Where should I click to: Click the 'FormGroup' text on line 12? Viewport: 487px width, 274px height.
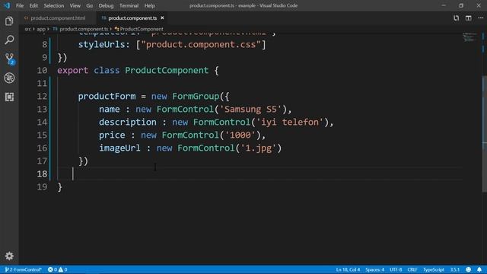pos(196,97)
